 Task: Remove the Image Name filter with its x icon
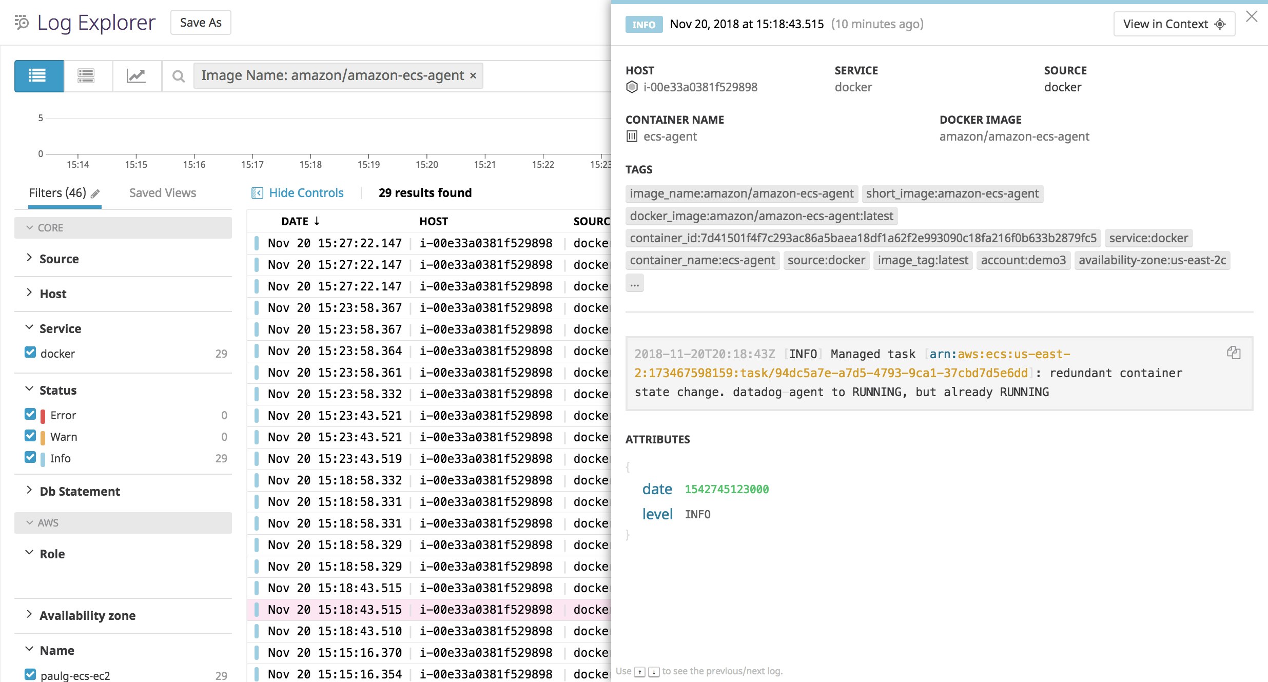(x=473, y=75)
